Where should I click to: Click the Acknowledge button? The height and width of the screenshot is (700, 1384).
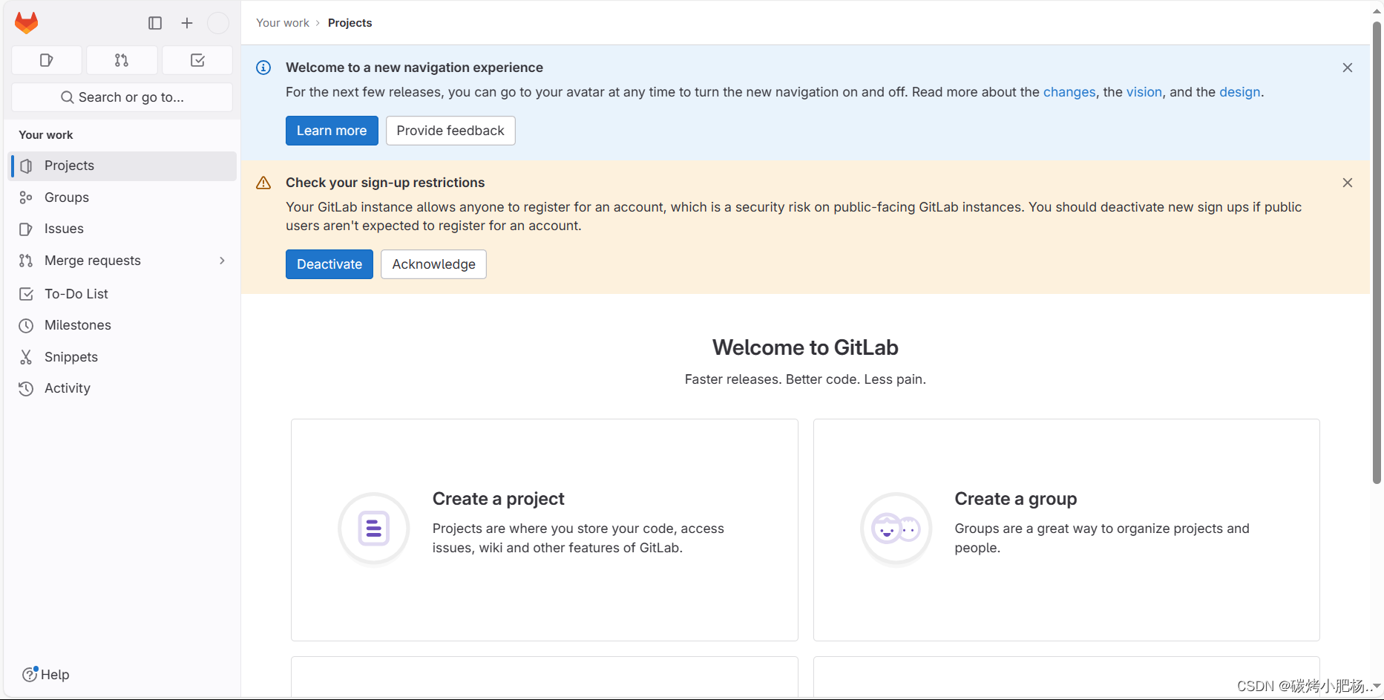click(433, 264)
